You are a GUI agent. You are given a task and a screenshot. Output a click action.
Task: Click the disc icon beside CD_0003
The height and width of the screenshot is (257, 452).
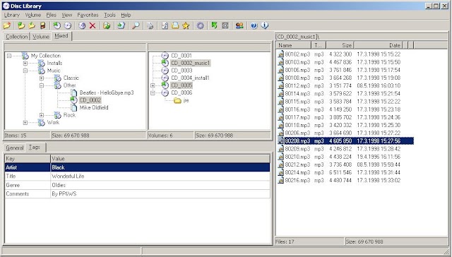pos(165,71)
